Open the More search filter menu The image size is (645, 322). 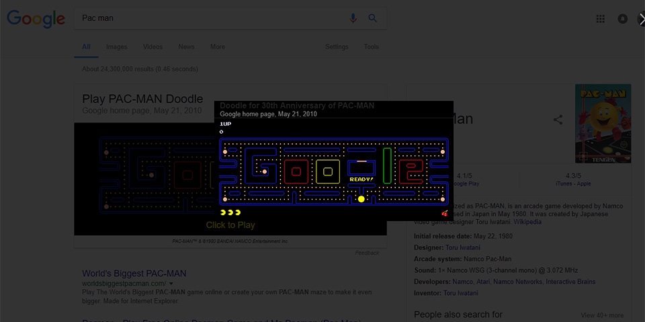point(218,47)
